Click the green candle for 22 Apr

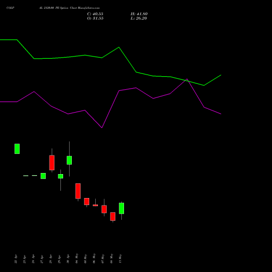click(17, 149)
